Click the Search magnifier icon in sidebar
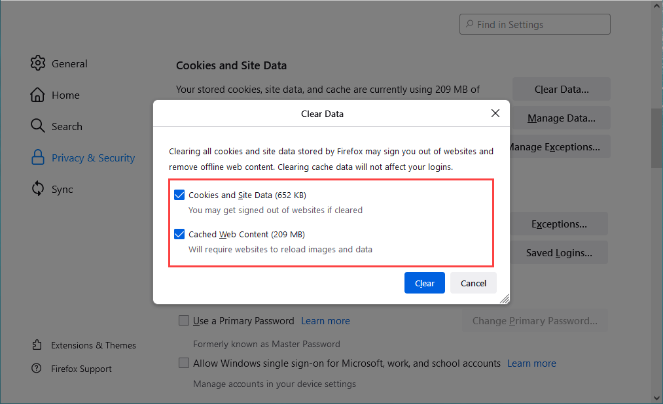The image size is (663, 404). click(x=37, y=126)
